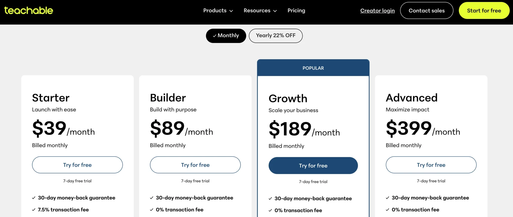
Task: Click the checkmark beside Advanced's 0% transaction fee
Action: click(x=388, y=210)
